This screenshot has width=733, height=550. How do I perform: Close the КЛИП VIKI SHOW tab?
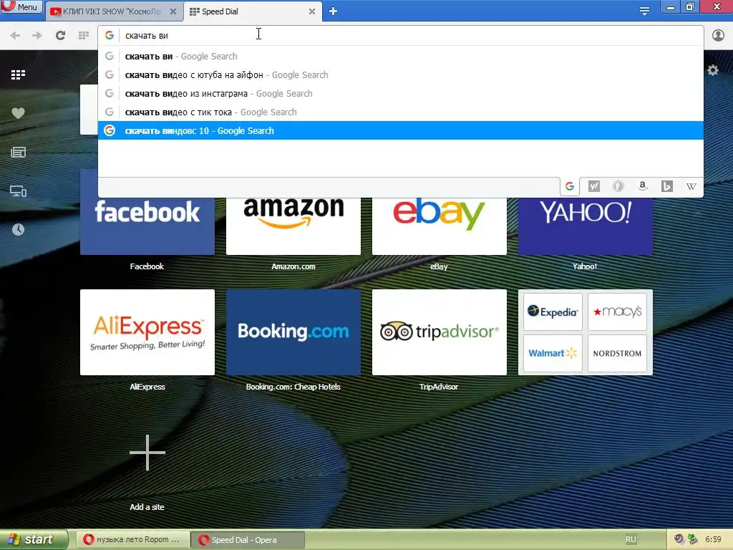(x=173, y=11)
